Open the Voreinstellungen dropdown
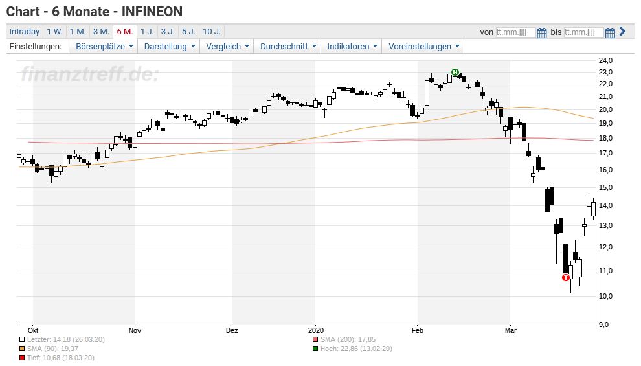Screen dimensions: 641x366 click(423, 46)
